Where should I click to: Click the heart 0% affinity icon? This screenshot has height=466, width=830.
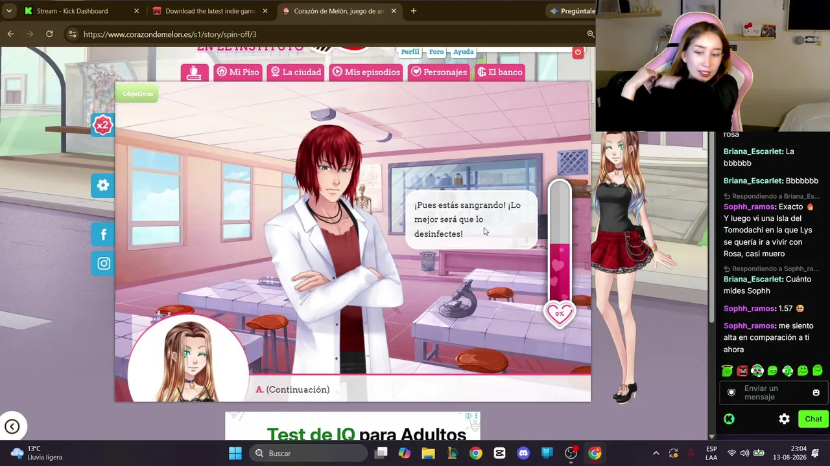pyautogui.click(x=560, y=314)
